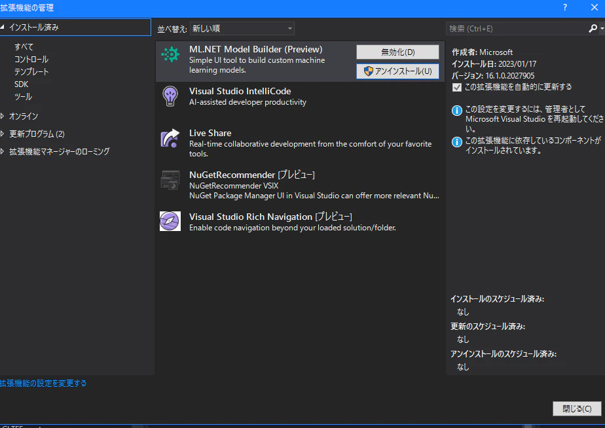Image resolution: width=605 pixels, height=428 pixels.
Task: Click the インストールのスケジュール済み: label
Action: [x=498, y=299]
